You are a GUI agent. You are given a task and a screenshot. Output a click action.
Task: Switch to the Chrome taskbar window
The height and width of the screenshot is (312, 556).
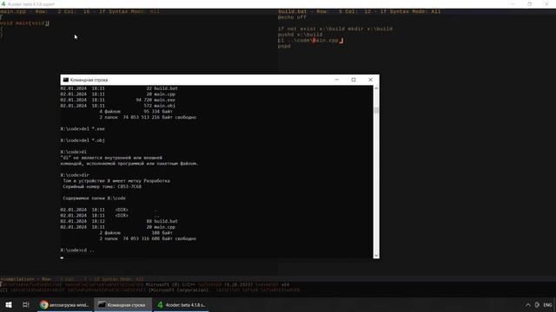pyautogui.click(x=64, y=304)
